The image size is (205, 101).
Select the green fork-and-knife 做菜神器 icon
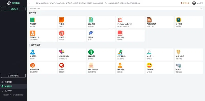coord(91,52)
